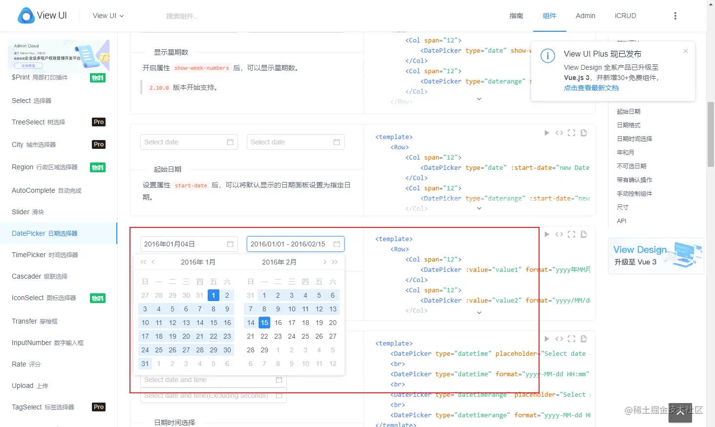Open Rate 评分 in sidebar
The height and width of the screenshot is (427, 715).
pos(59,364)
